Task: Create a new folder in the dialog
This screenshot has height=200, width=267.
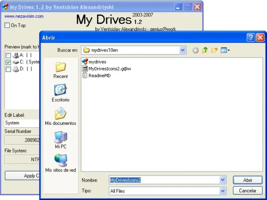Action: [x=214, y=50]
